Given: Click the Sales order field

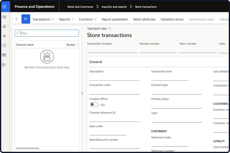Looking at the screenshot, I should 108,132.
